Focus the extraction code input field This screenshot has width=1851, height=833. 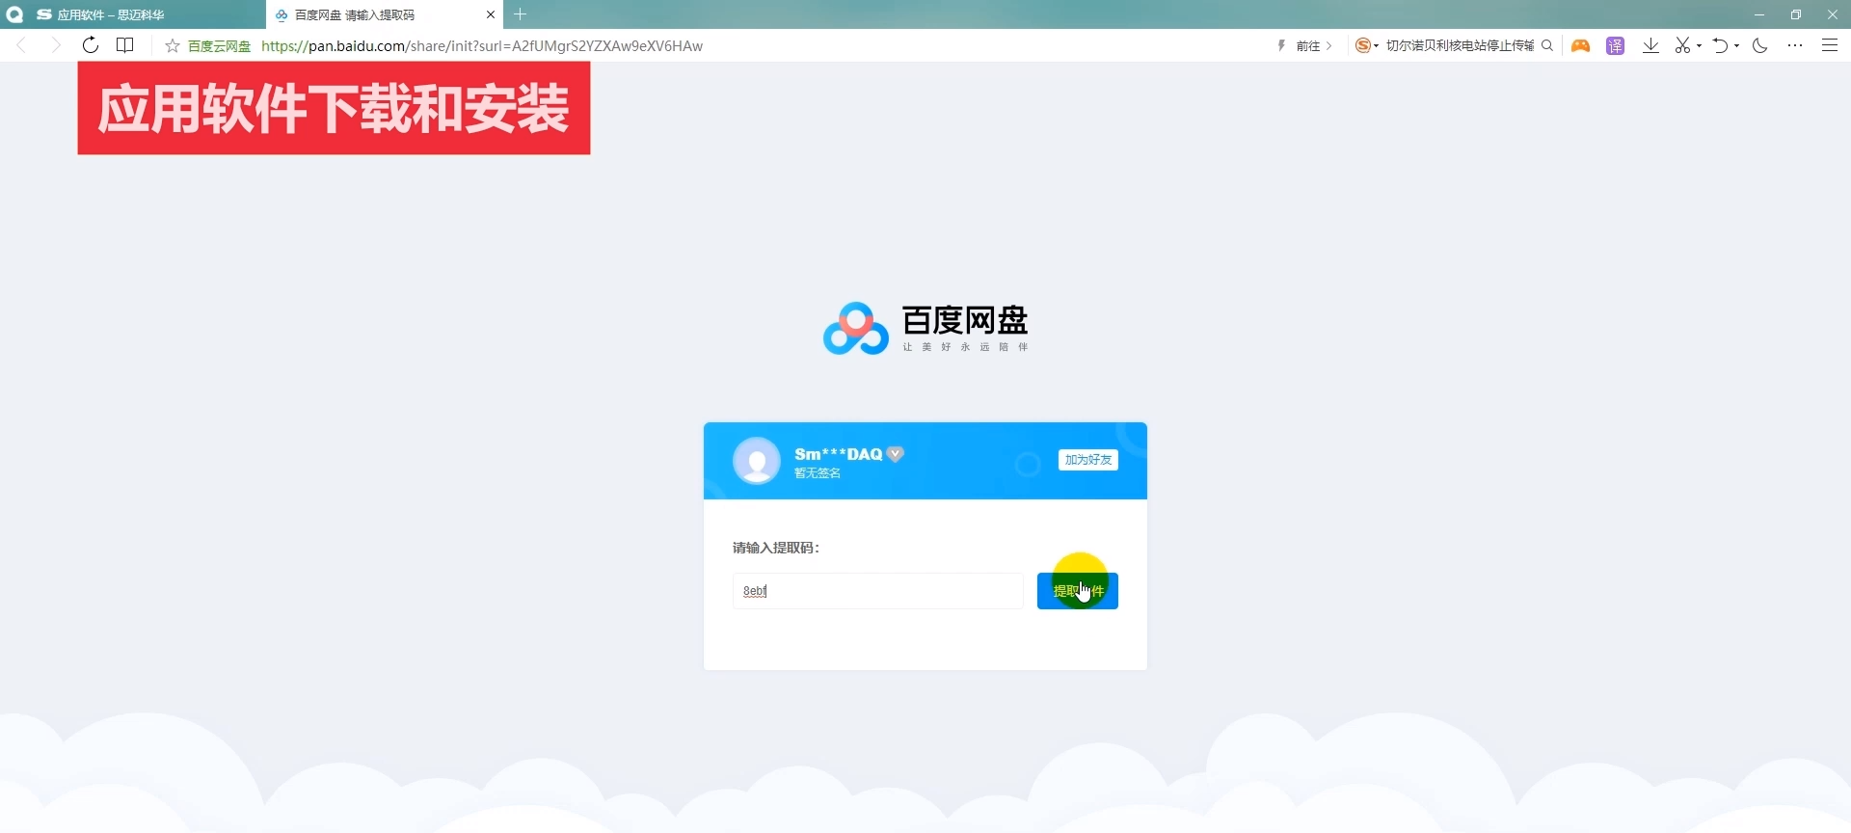[x=877, y=591]
